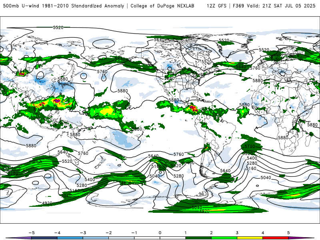
Task: Click the red-purple anomaly maximum over the Caribbean
Action: tap(193, 108)
